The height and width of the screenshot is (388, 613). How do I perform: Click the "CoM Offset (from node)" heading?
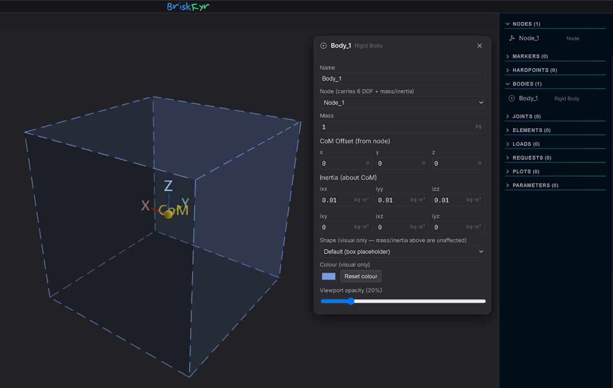(354, 141)
